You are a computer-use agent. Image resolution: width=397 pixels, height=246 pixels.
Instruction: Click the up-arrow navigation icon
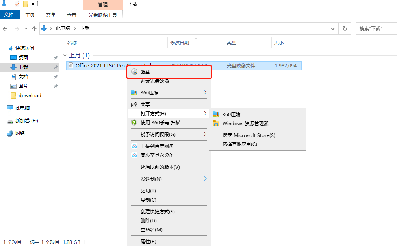click(34, 28)
